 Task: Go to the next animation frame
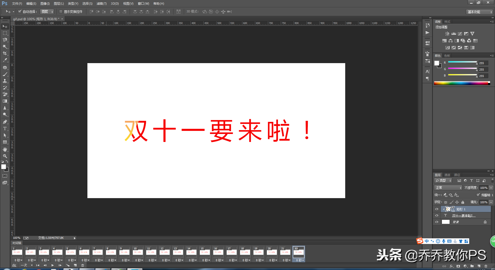click(x=60, y=265)
